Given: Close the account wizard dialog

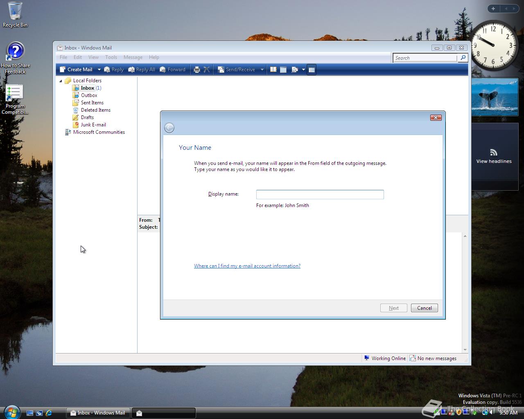Looking at the screenshot, I should pos(436,118).
